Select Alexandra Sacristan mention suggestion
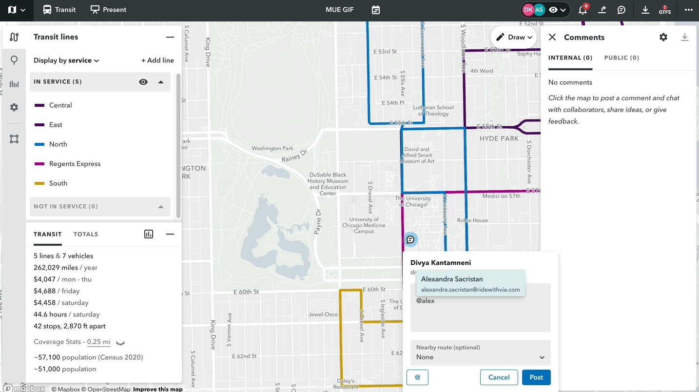This screenshot has width=699, height=392. tap(470, 284)
